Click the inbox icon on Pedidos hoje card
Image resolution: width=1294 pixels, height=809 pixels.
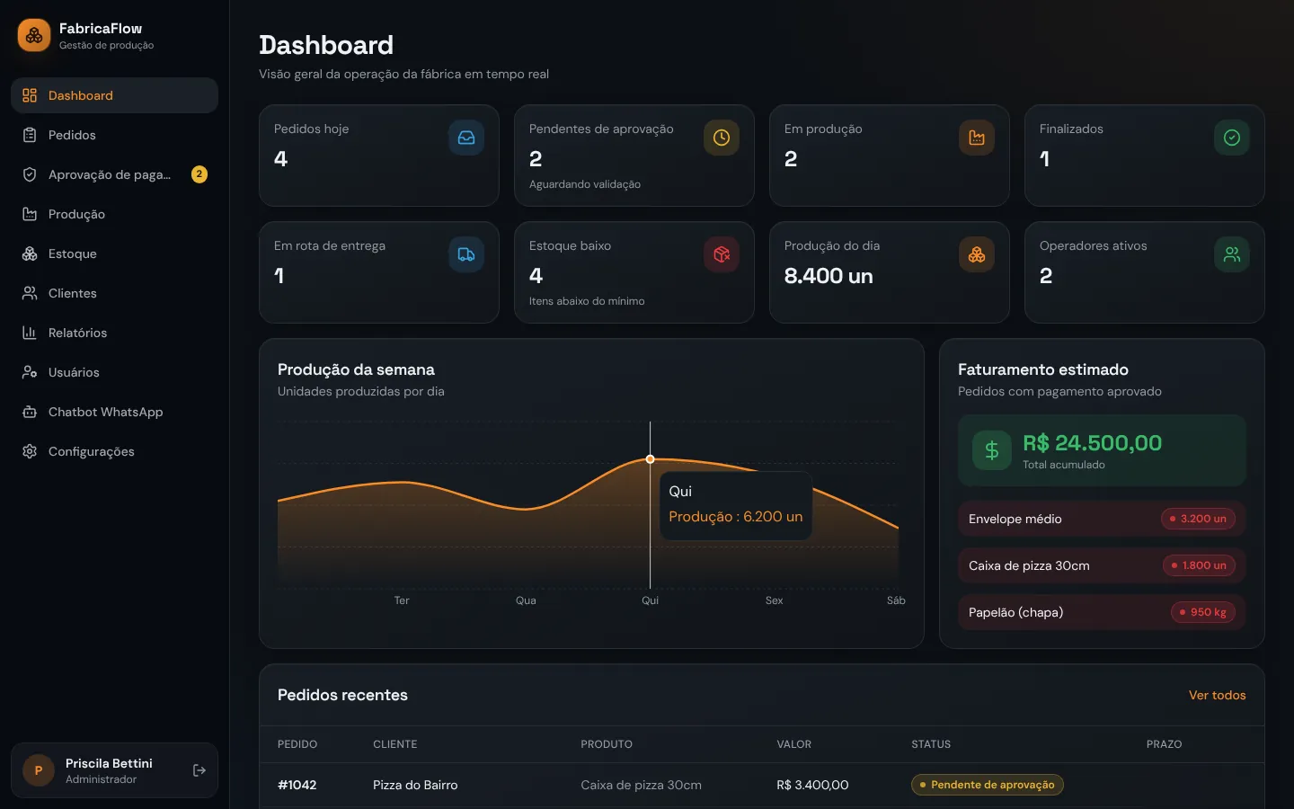(x=466, y=138)
